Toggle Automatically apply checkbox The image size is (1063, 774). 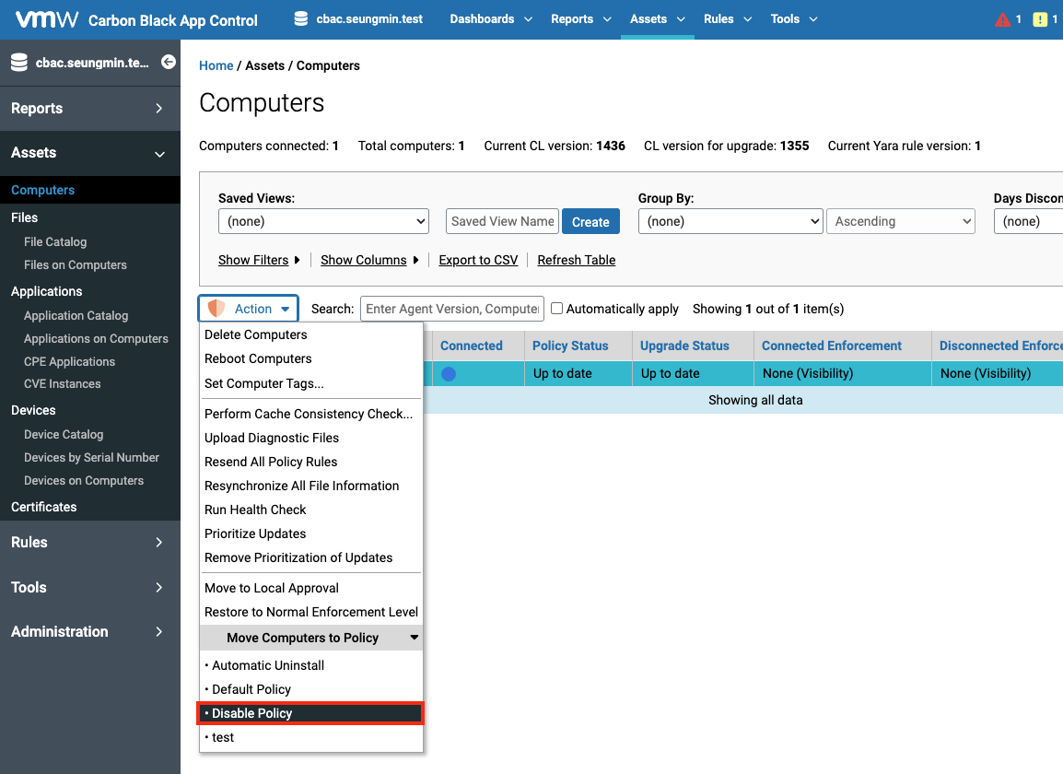[556, 309]
